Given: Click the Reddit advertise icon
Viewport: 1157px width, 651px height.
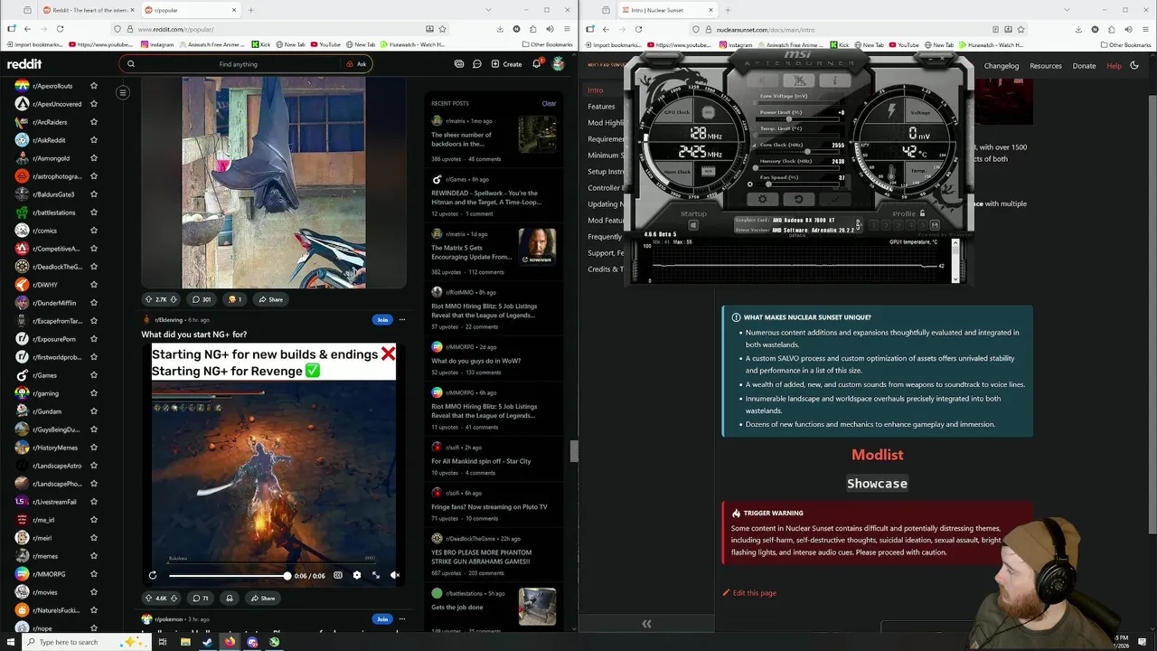Looking at the screenshot, I should coord(459,64).
